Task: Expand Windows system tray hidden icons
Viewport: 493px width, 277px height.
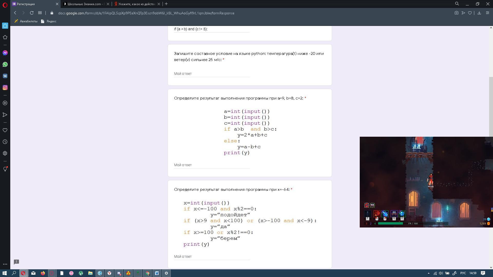Action: 428,273
